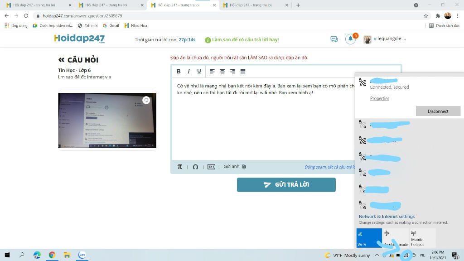Zoom image using magnifier on thumbnail
This screenshot has height=261, width=464.
click(x=146, y=100)
